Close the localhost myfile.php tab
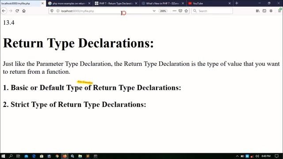Screen dimensions: 283x159 click(x=42, y=4)
